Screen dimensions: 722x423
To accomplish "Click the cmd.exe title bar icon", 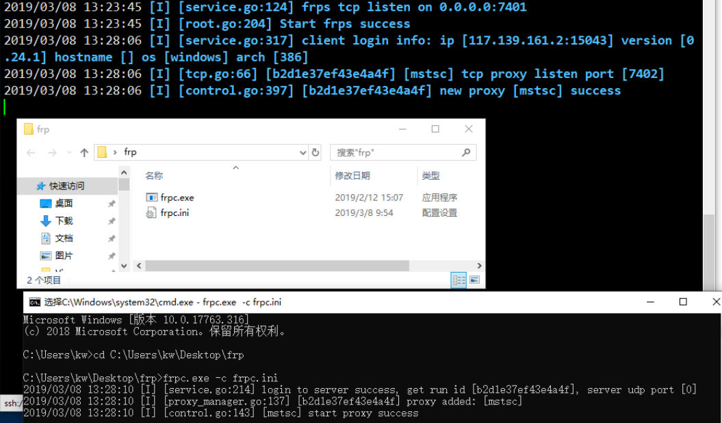I will [34, 302].
